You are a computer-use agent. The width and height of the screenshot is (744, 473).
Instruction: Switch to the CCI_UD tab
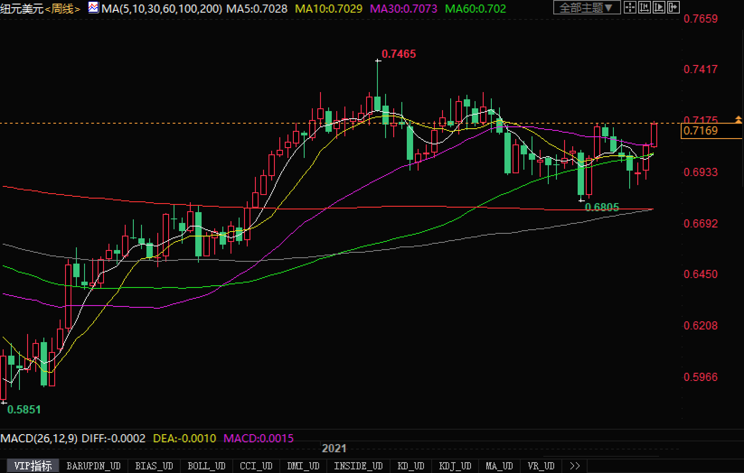point(256,466)
